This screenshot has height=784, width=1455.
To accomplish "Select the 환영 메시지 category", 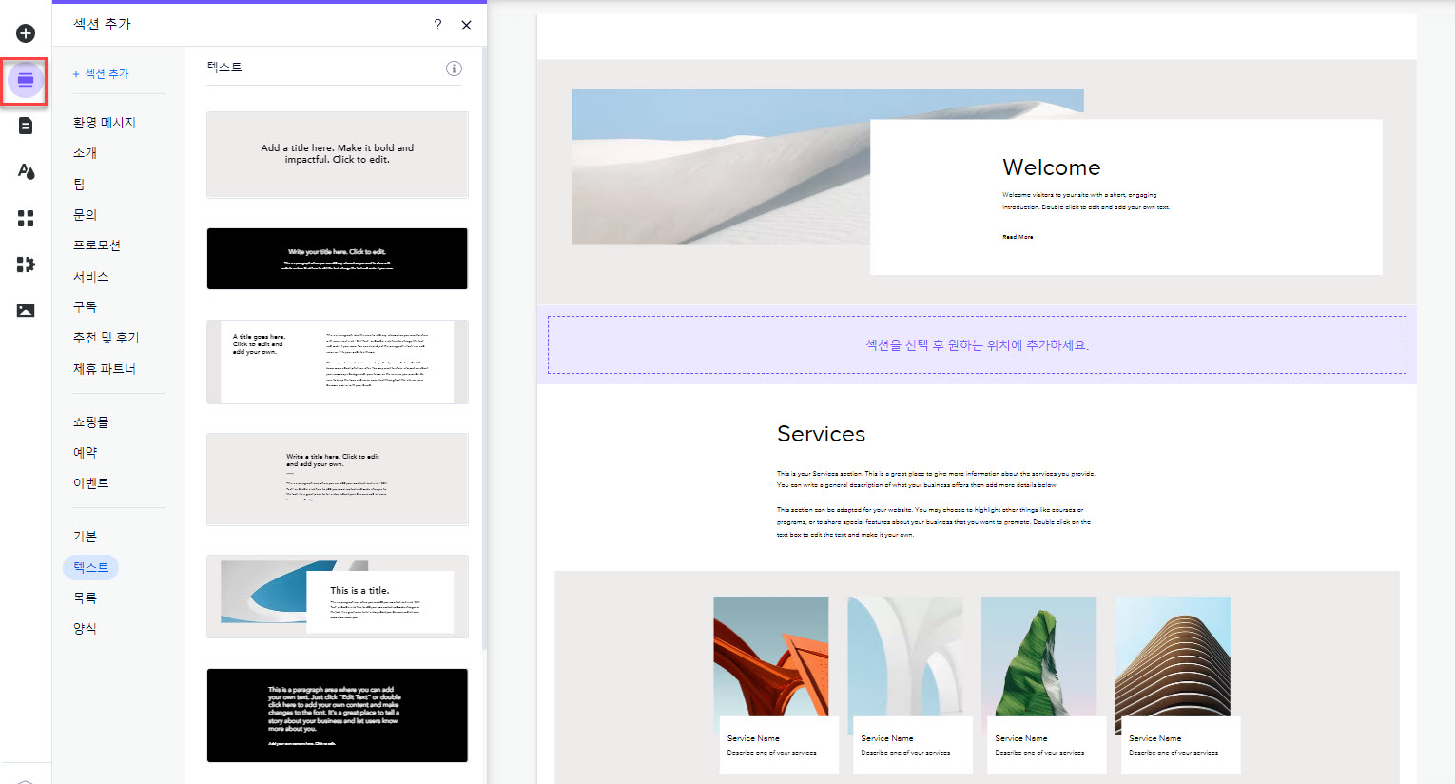I will tap(105, 123).
